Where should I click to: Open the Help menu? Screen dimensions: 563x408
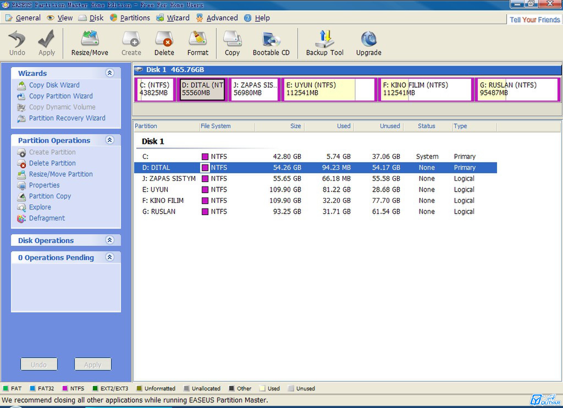tap(257, 18)
